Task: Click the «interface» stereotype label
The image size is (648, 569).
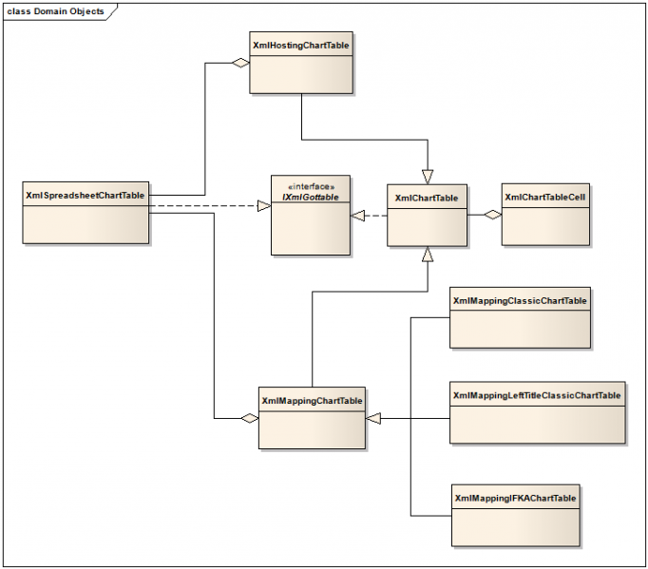Action: [x=310, y=185]
